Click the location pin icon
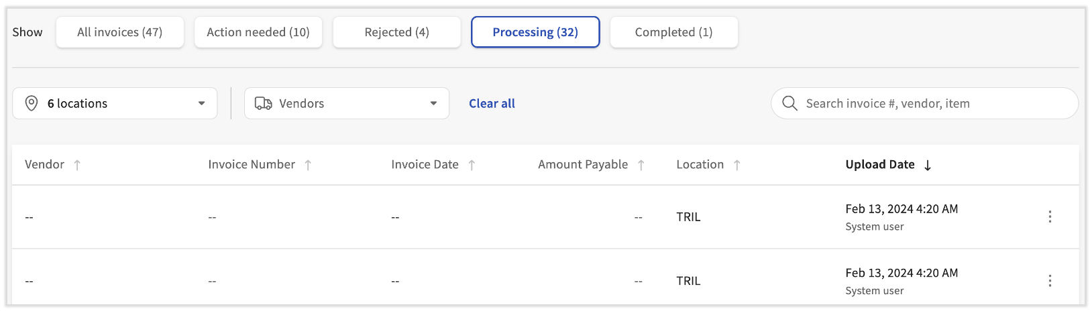The height and width of the screenshot is (315, 1092). coord(31,103)
